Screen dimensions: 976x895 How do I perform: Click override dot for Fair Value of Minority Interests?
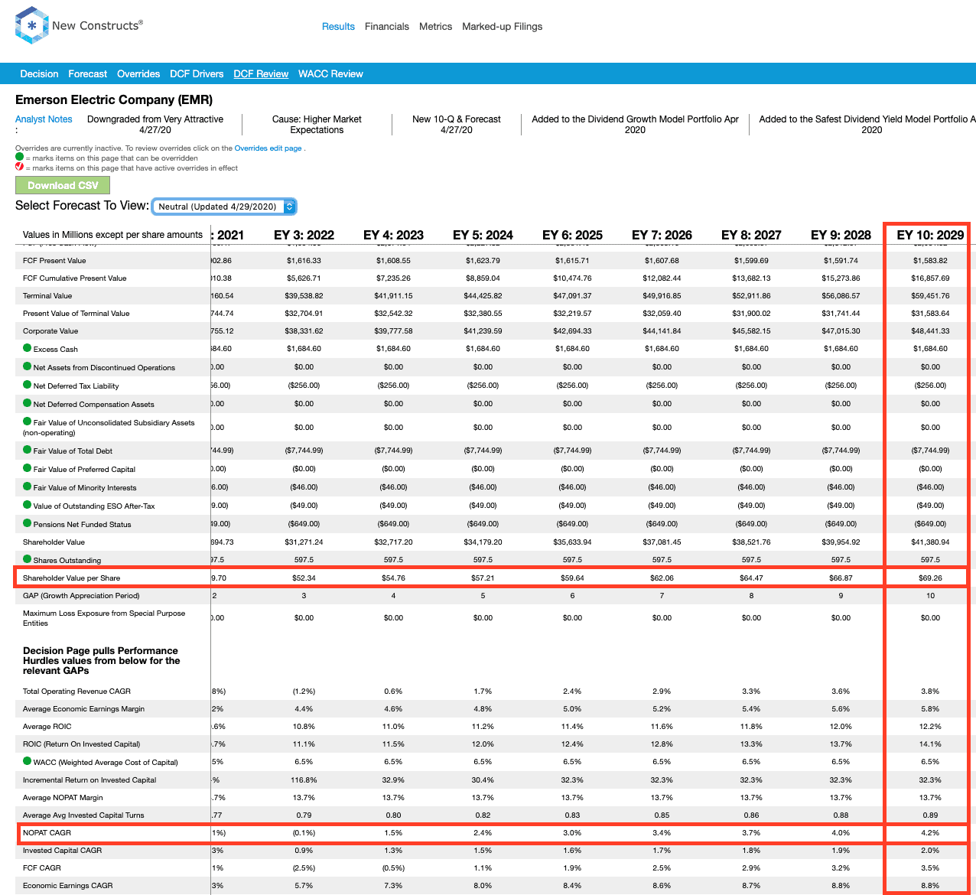28,487
